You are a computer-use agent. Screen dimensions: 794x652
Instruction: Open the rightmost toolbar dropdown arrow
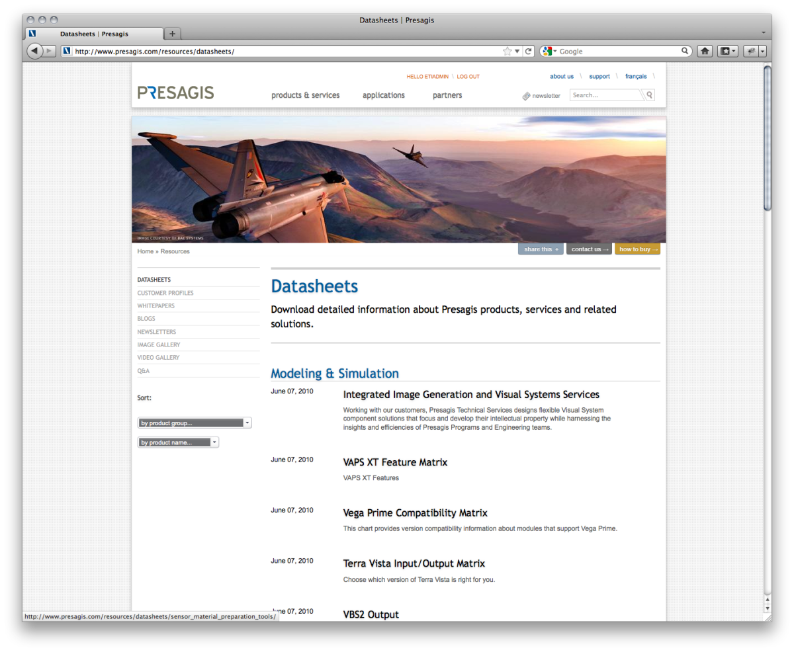[x=762, y=51]
